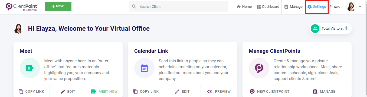The width and height of the screenshot is (367, 97).
Task: Expand the user account dropdown arrow
Action: tap(360, 7)
